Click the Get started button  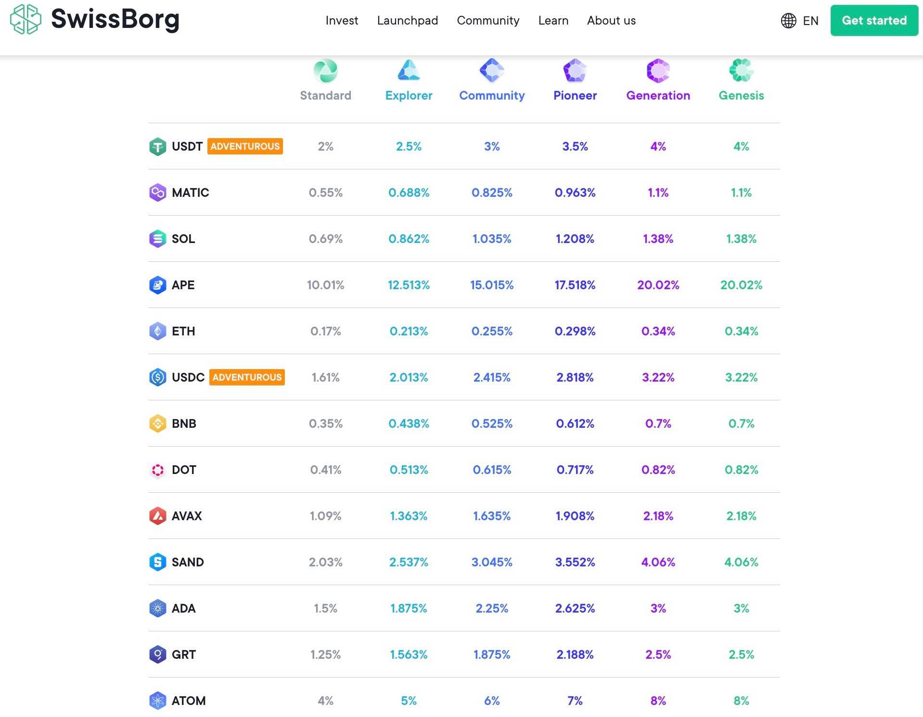pyautogui.click(x=873, y=21)
